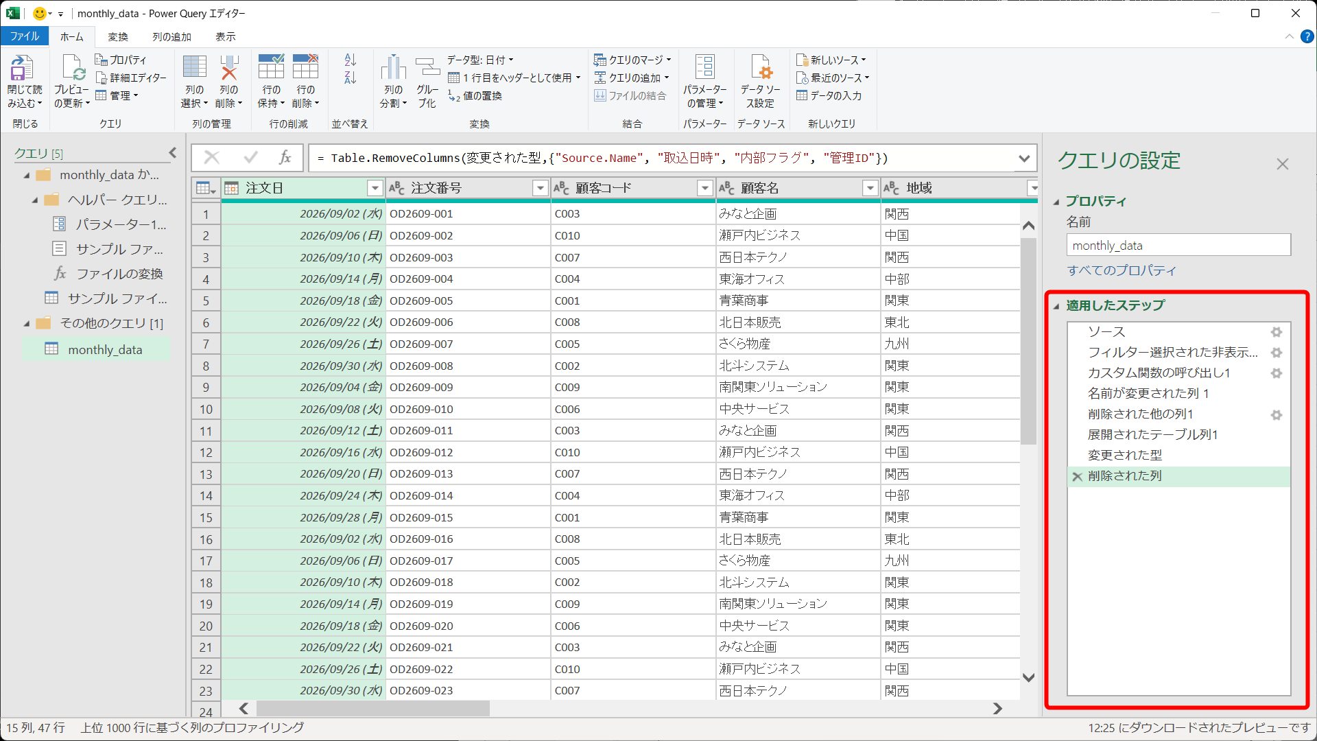Confirm formula with checkmark icon
This screenshot has width=1317, height=741.
click(250, 158)
